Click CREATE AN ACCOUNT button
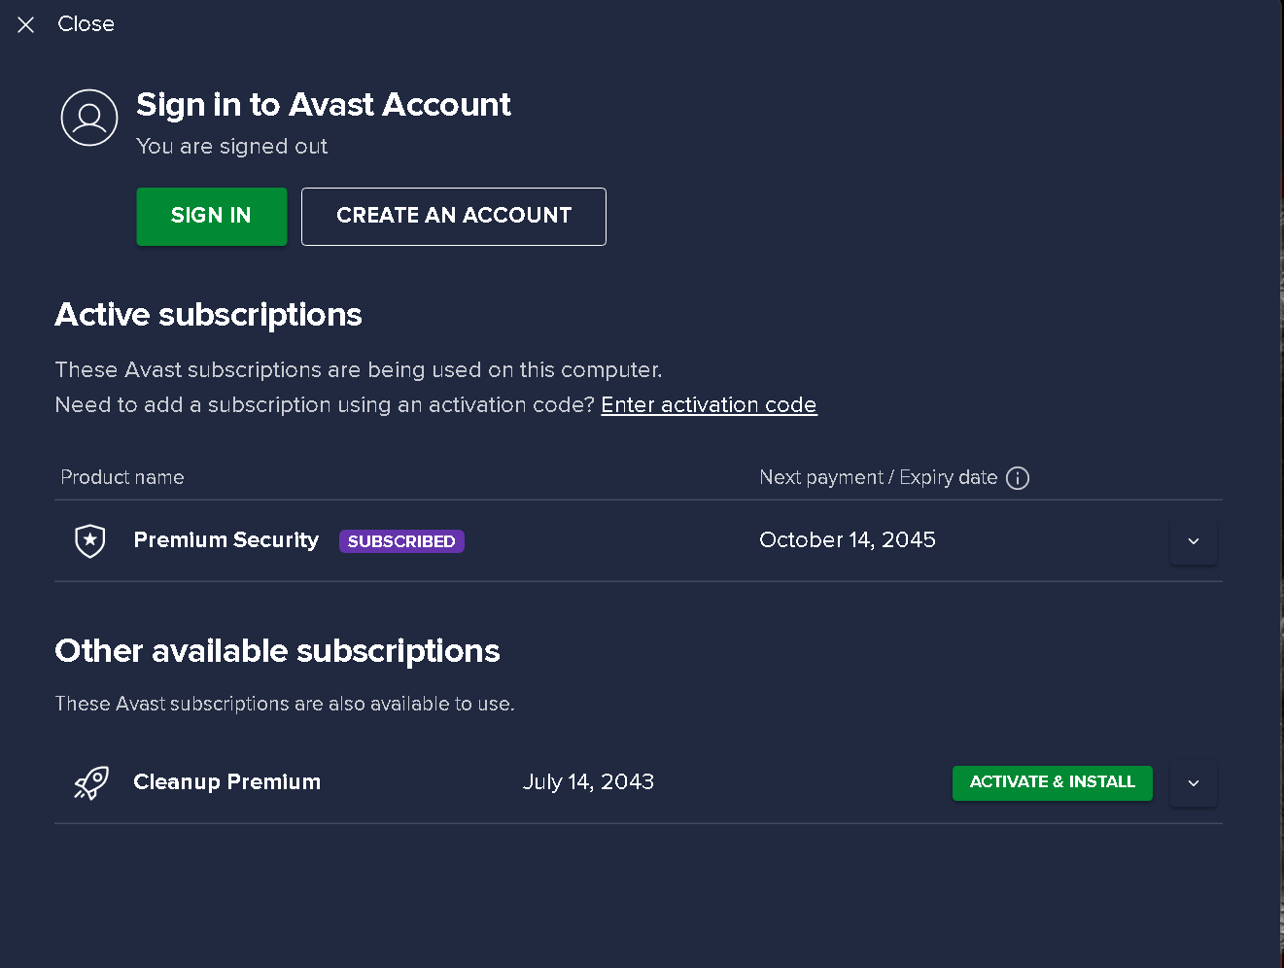 (x=454, y=216)
